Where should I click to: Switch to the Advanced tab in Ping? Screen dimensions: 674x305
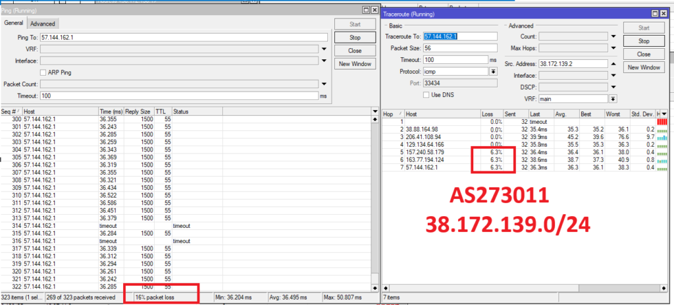(43, 24)
